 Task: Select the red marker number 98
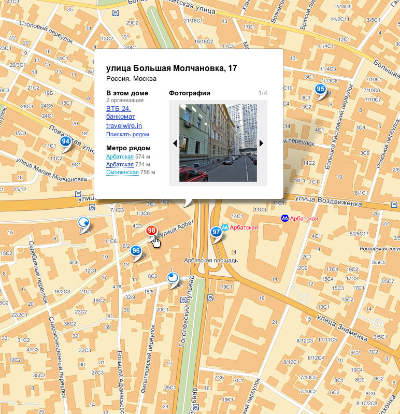pyautogui.click(x=151, y=231)
